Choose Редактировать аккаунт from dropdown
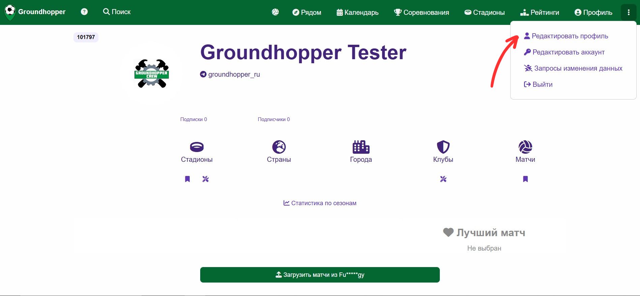 click(565, 52)
